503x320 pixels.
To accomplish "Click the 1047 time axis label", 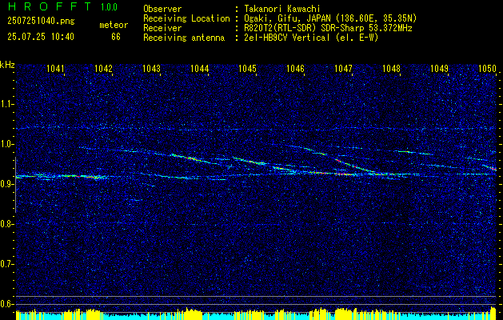I will tap(344, 68).
